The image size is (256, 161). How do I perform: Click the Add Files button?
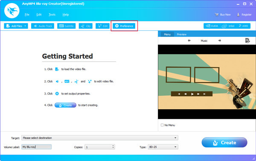click(x=14, y=26)
